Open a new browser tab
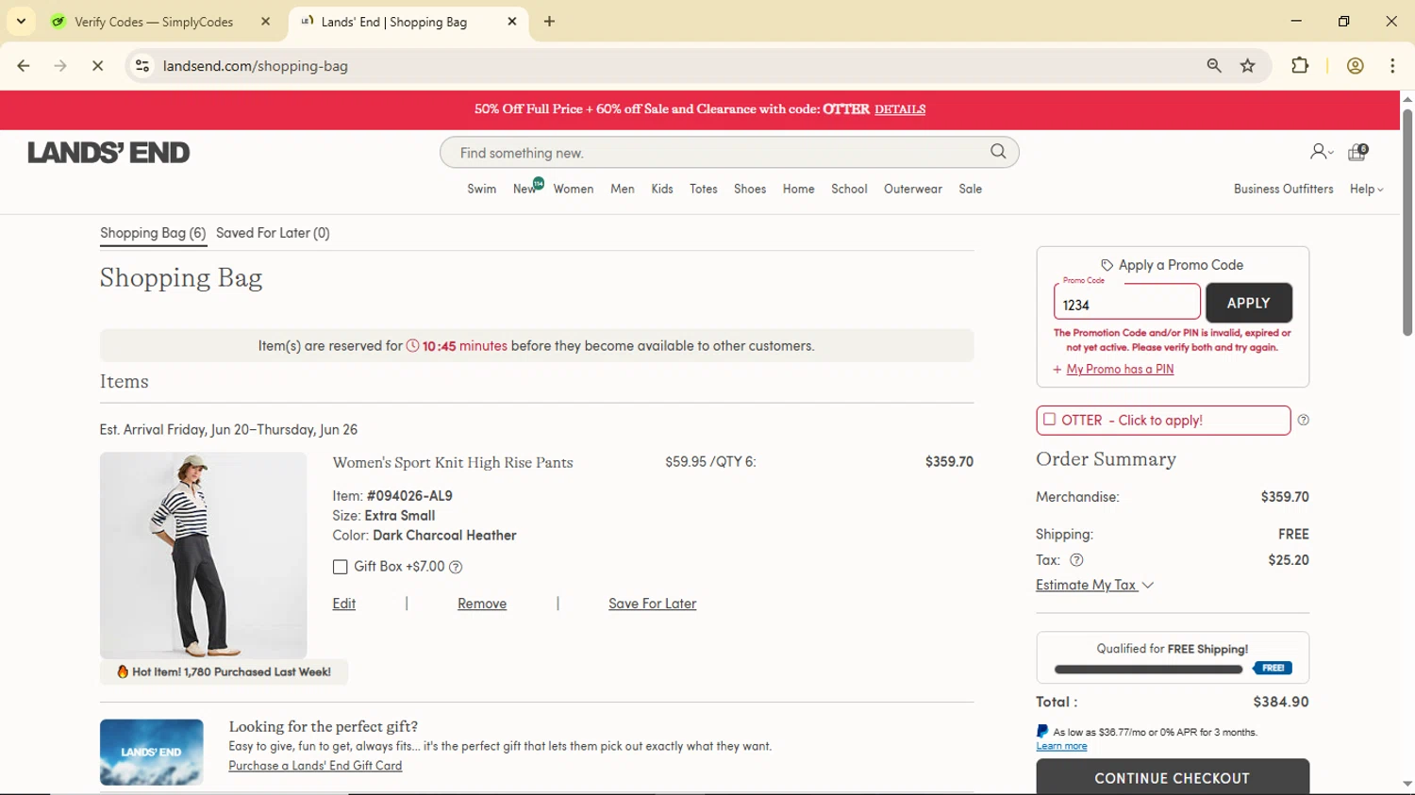This screenshot has width=1415, height=795. tap(550, 22)
